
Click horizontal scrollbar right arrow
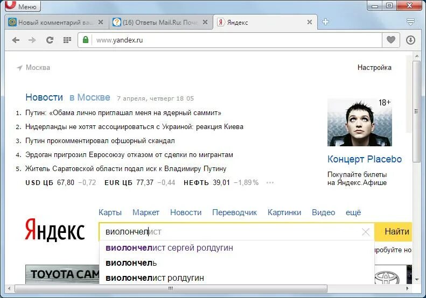click(x=408, y=288)
